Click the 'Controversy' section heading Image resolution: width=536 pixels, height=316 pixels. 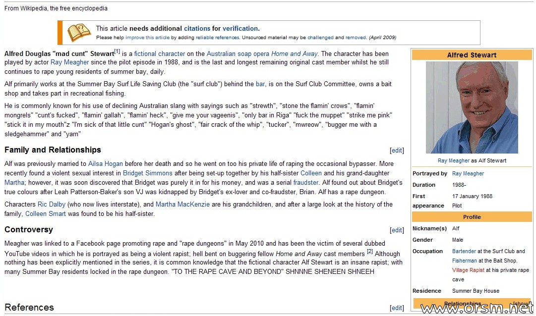click(x=29, y=229)
